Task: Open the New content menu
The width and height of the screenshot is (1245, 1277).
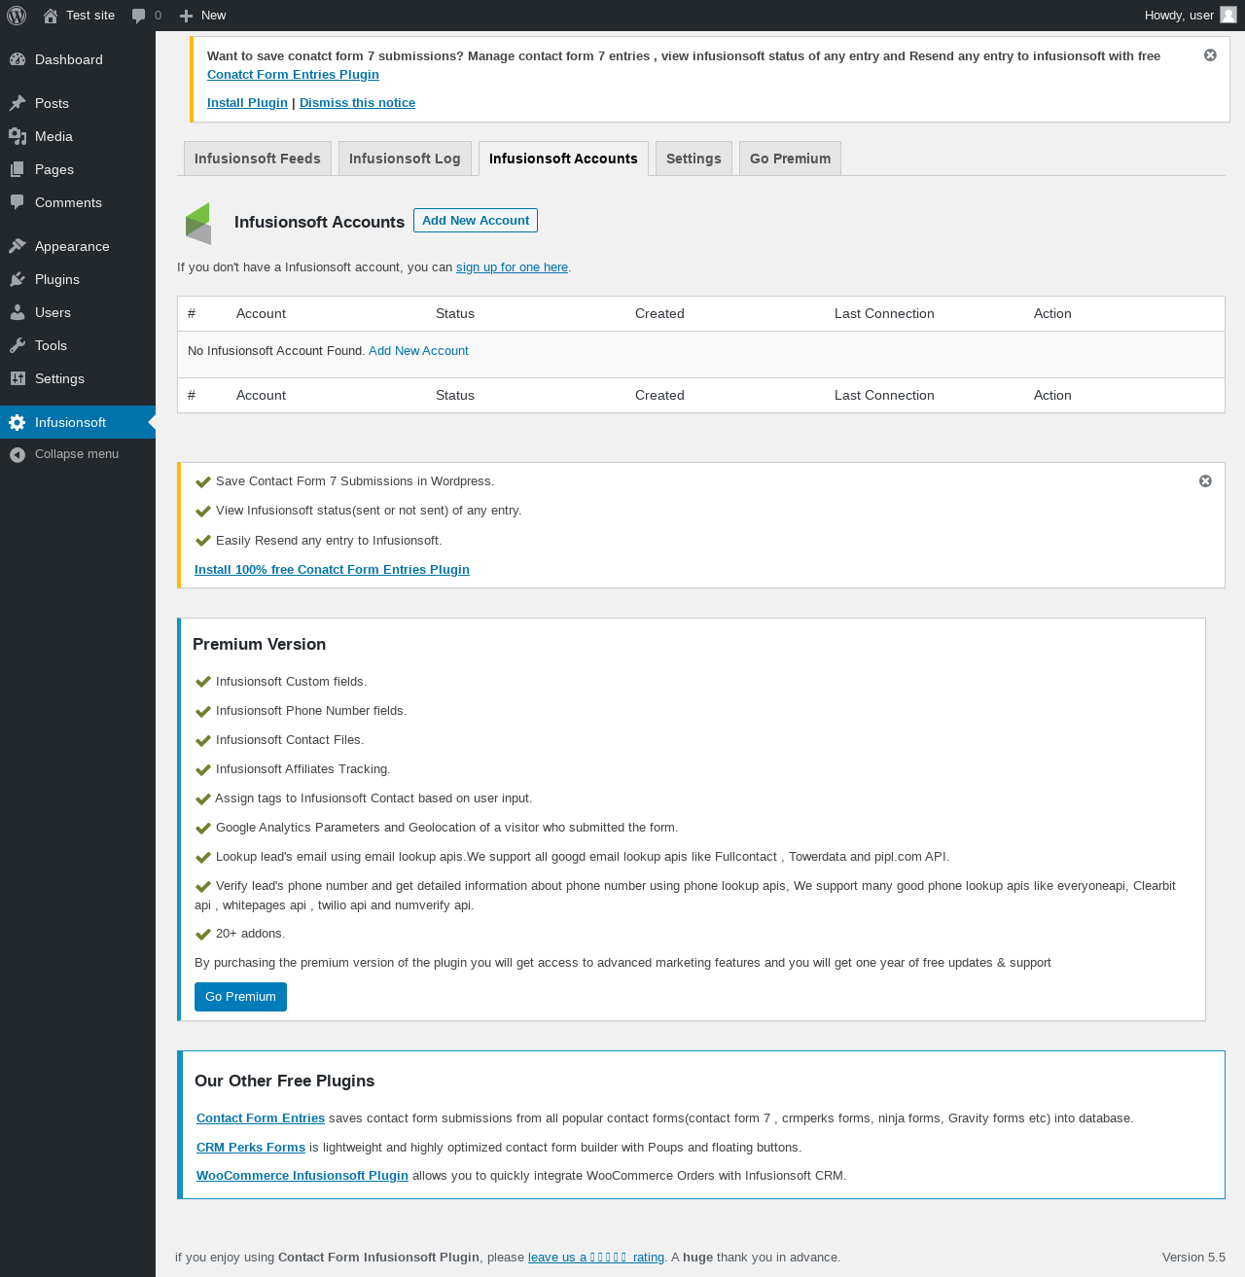Action: [203, 16]
